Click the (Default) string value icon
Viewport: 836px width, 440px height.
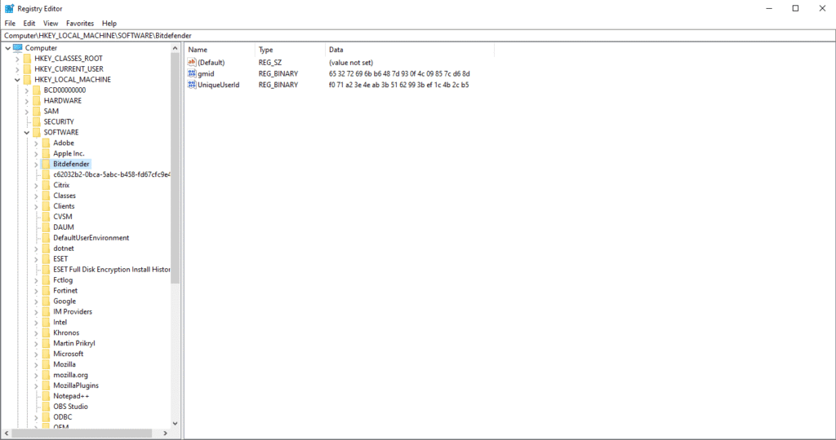pos(192,63)
